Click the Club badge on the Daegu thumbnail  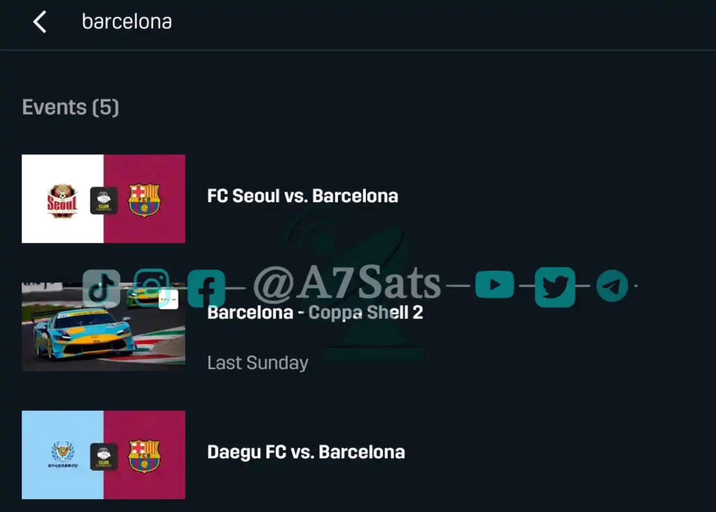click(104, 457)
